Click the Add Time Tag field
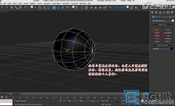 point(106,104)
